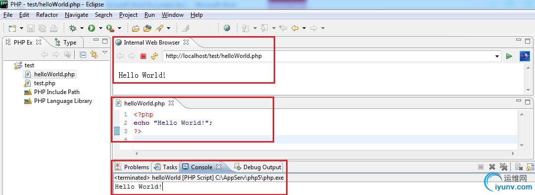Image resolution: width=535 pixels, height=195 pixels.
Task: Clear the Console output
Action: (x=519, y=167)
